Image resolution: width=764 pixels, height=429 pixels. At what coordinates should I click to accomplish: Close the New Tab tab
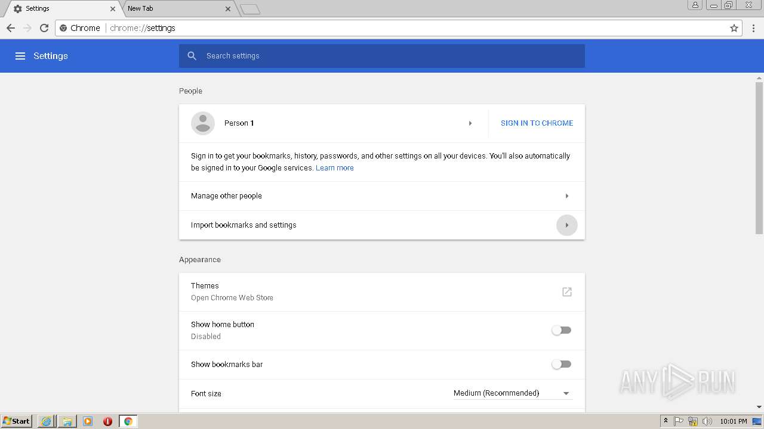(x=228, y=9)
